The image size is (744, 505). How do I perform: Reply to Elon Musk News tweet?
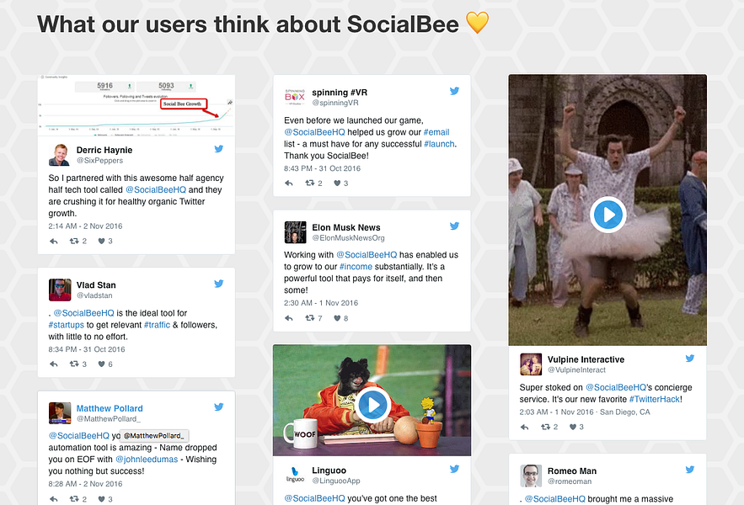289,318
